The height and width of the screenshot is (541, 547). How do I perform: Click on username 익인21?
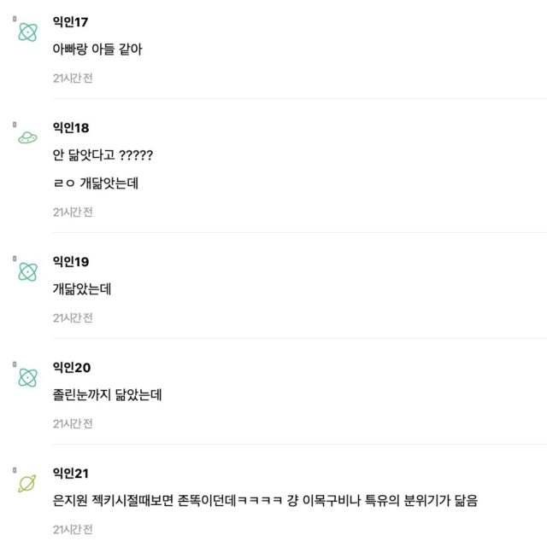click(x=71, y=473)
